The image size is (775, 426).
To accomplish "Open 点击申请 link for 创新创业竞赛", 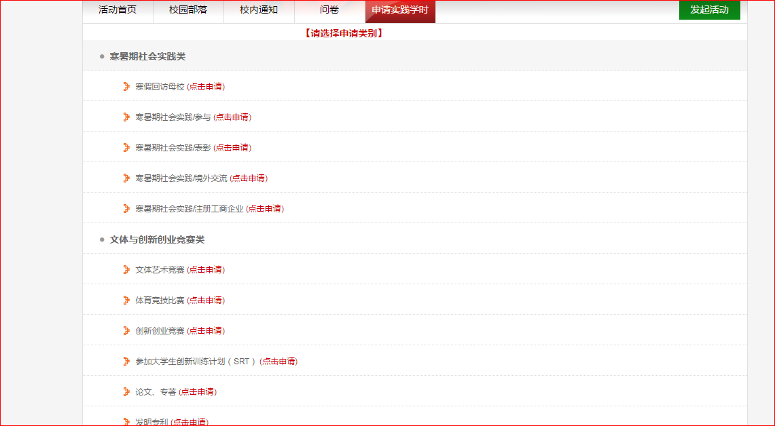I will (206, 331).
